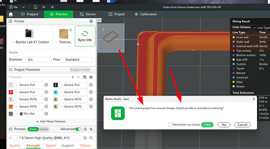Viewport: 270px width, 149px height.
Task: Remove a filament with the minus icon
Action: 79,77
